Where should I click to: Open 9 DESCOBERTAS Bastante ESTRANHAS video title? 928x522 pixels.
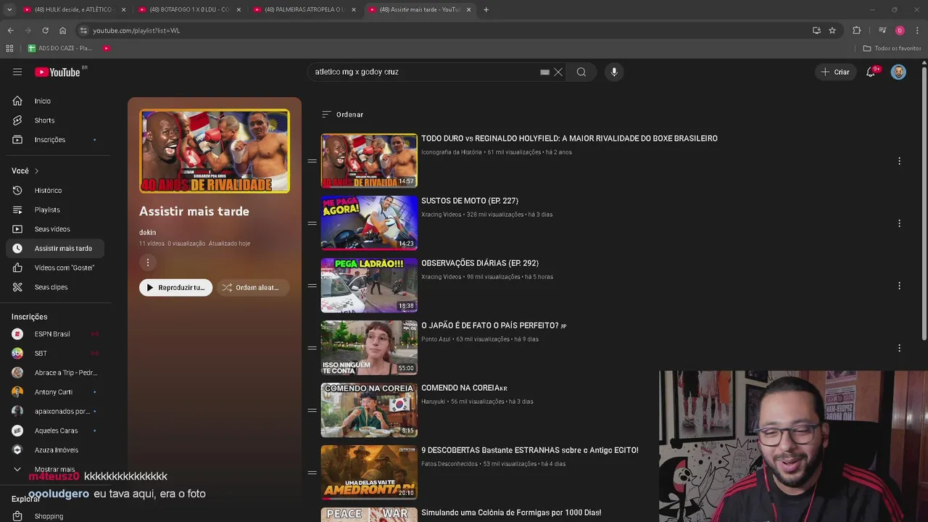(x=530, y=450)
